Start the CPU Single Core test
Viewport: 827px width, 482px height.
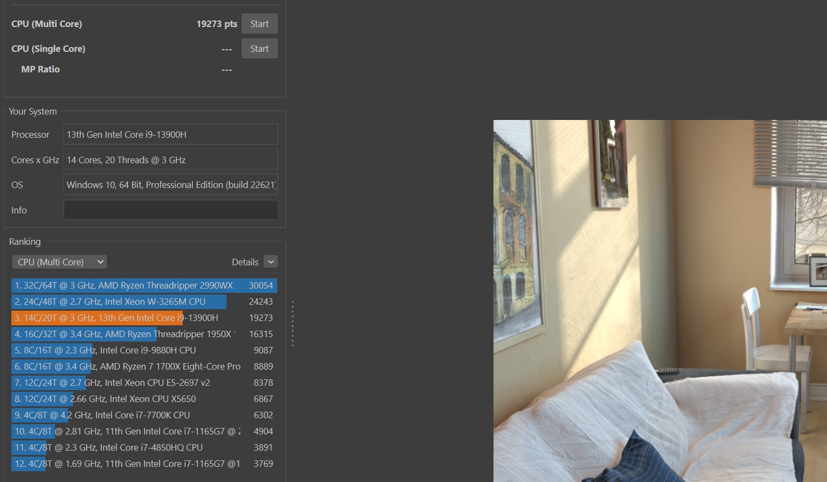(x=259, y=49)
